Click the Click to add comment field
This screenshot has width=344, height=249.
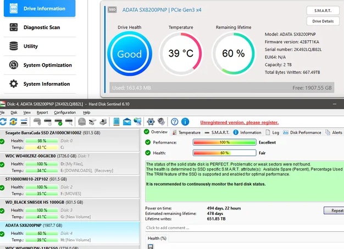point(245,228)
